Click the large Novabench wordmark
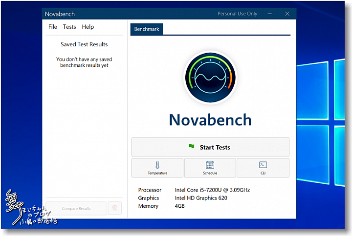Image resolution: width=352 pixels, height=236 pixels. click(210, 120)
